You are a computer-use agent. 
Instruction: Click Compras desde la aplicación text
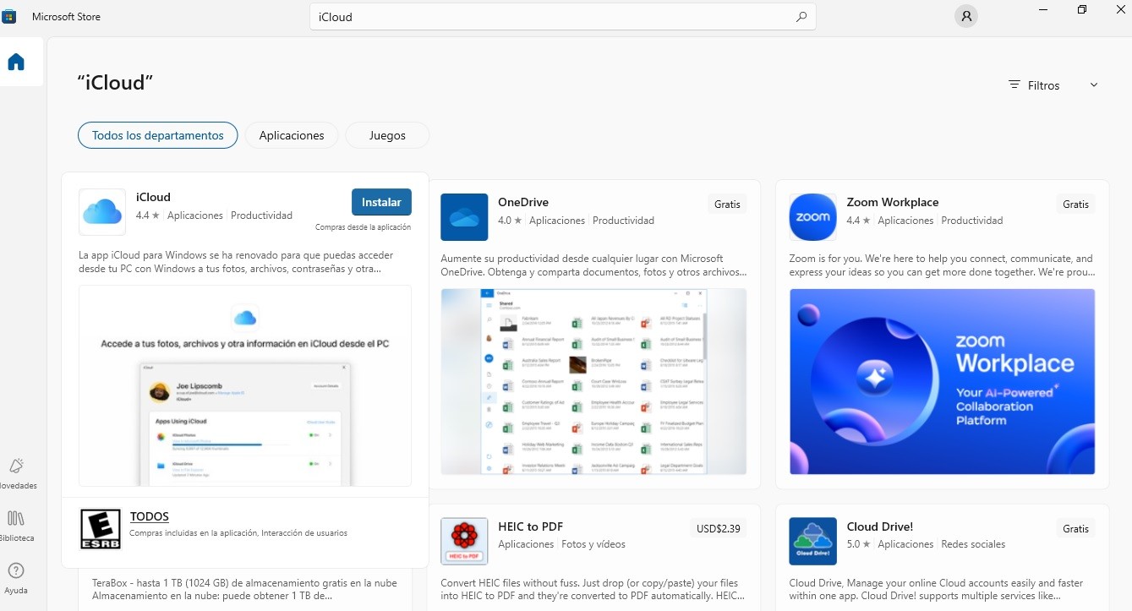(x=363, y=226)
